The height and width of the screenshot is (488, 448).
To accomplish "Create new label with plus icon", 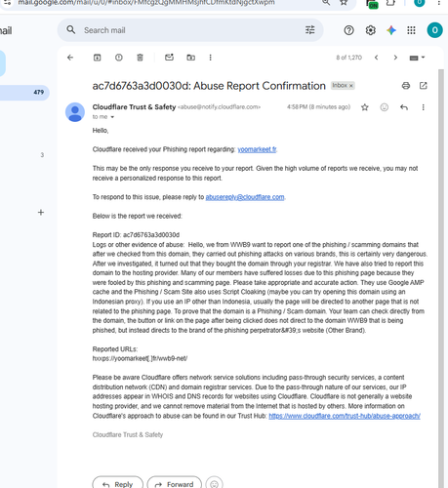I will tap(41, 213).
